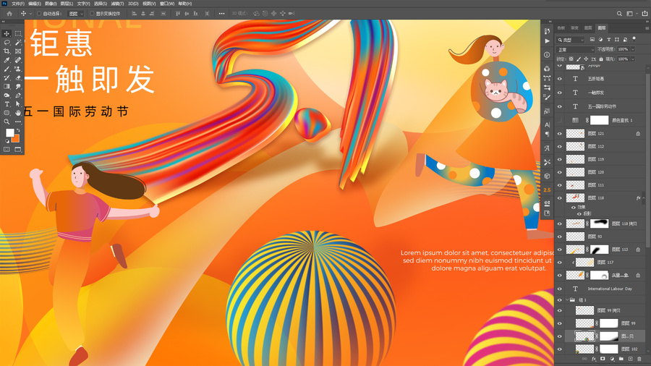Collapse the 组 1 group

(567, 299)
